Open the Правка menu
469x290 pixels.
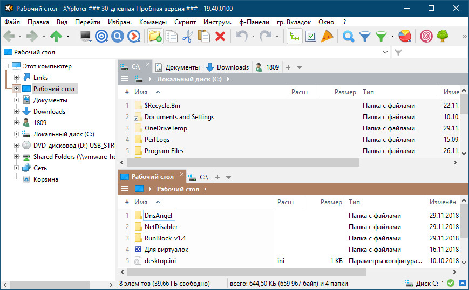(x=38, y=22)
